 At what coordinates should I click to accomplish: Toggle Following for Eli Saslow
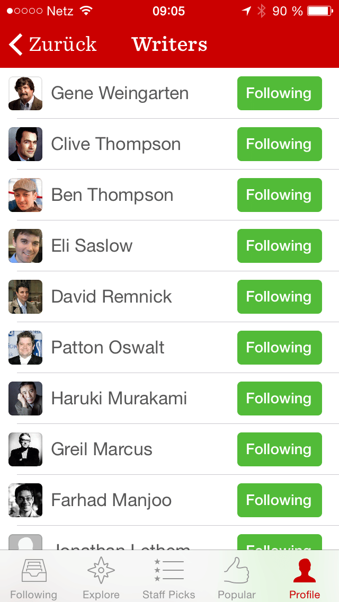pyautogui.click(x=280, y=246)
